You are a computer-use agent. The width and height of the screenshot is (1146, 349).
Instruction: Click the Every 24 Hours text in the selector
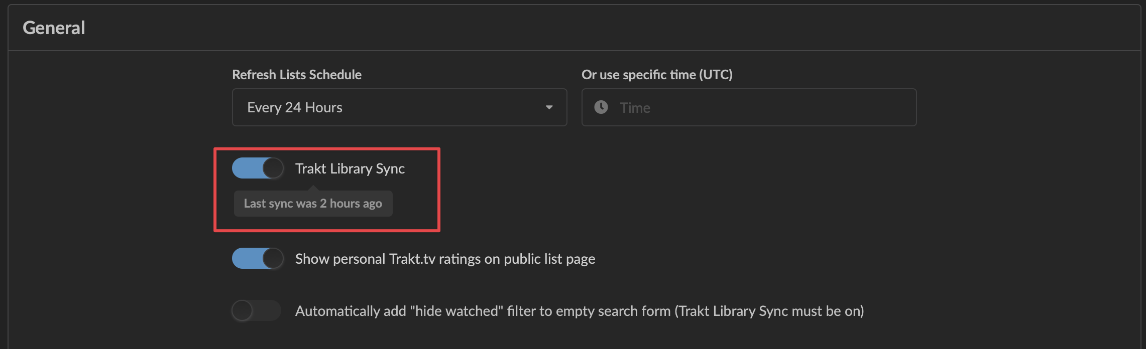pos(294,107)
